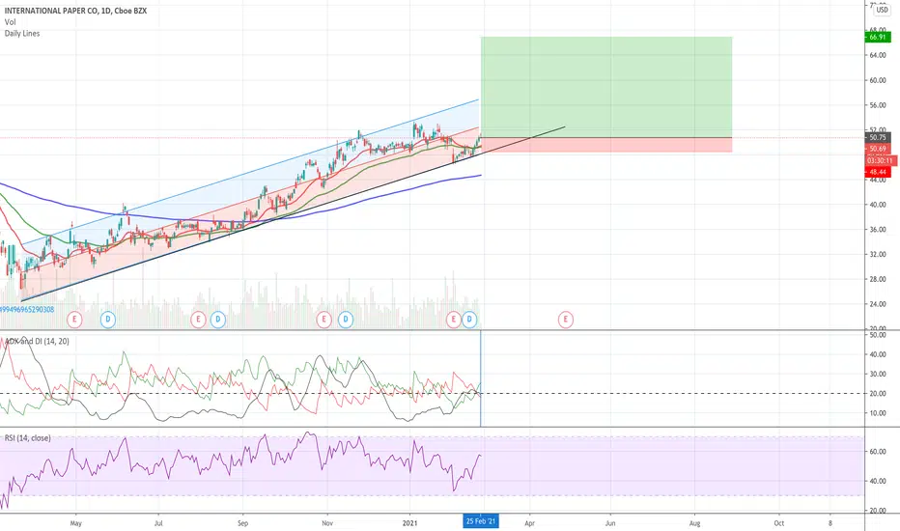
Task: Click the 56.00 price scale label
Action: 877,105
